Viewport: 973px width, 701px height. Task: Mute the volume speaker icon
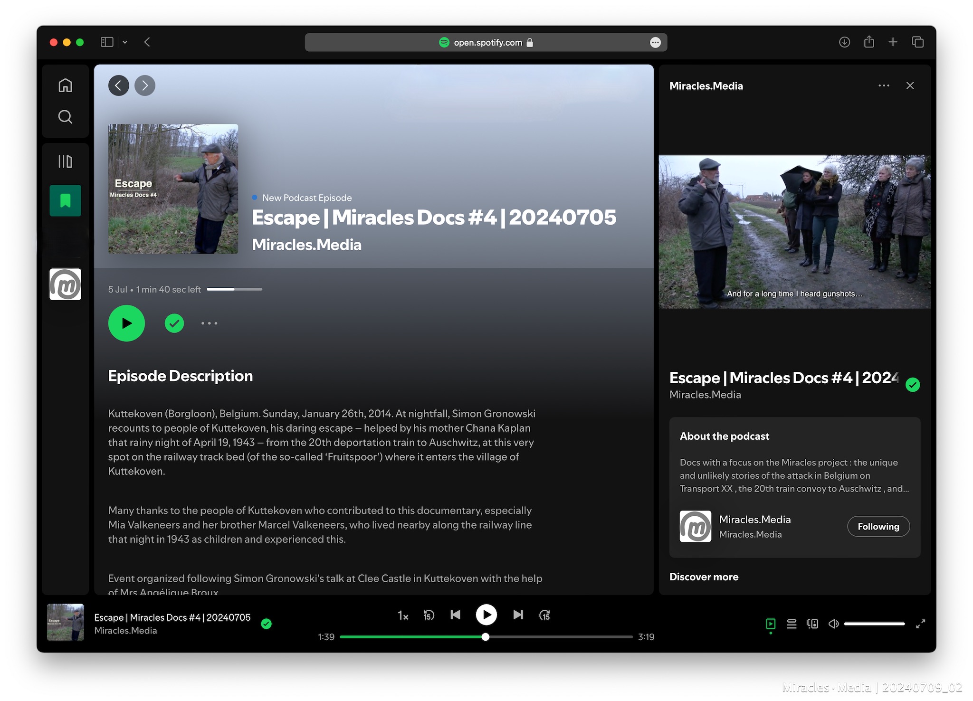[833, 624]
